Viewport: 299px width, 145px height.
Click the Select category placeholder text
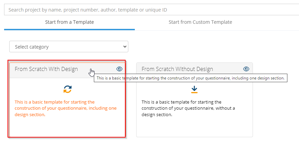(32, 47)
